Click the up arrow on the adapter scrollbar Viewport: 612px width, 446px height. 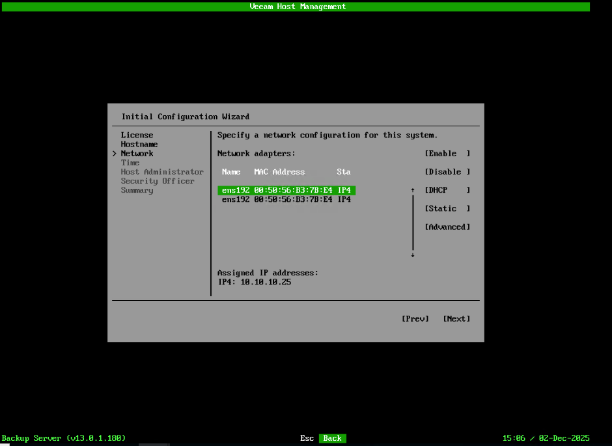(412, 189)
